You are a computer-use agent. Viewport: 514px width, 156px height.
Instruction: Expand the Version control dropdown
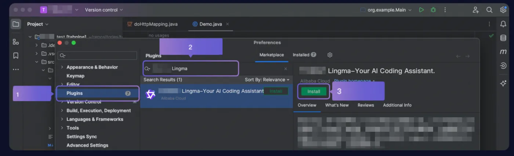[x=104, y=10]
